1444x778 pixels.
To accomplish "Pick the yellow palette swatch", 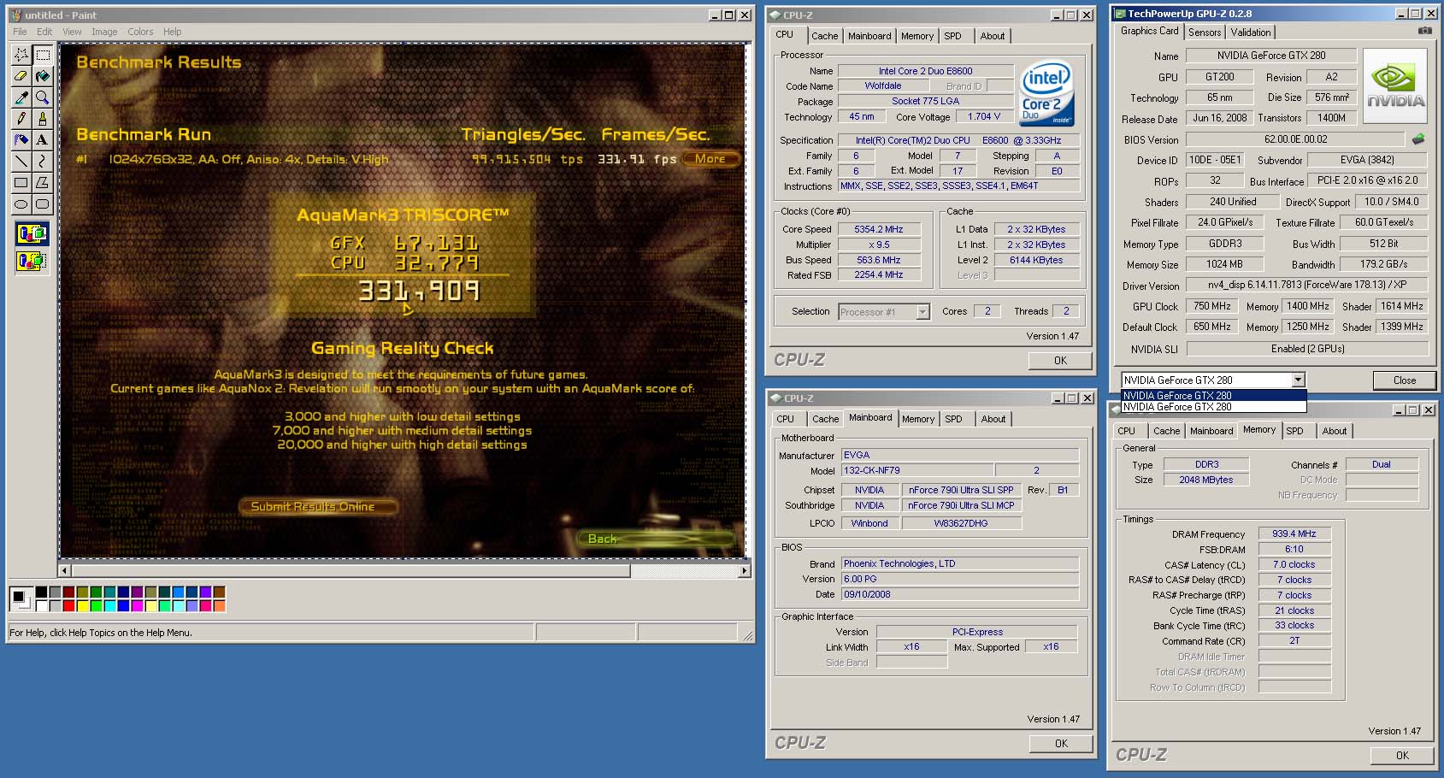I will 82,605.
